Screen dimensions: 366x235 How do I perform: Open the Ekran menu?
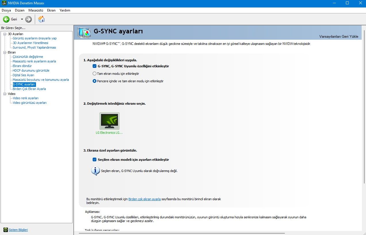pyautogui.click(x=51, y=10)
